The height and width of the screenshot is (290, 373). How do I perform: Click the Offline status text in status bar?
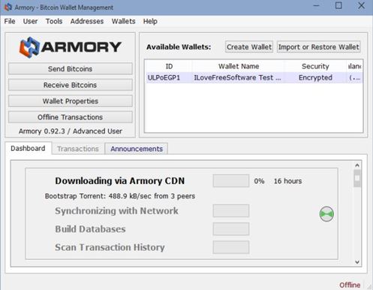[x=350, y=285]
